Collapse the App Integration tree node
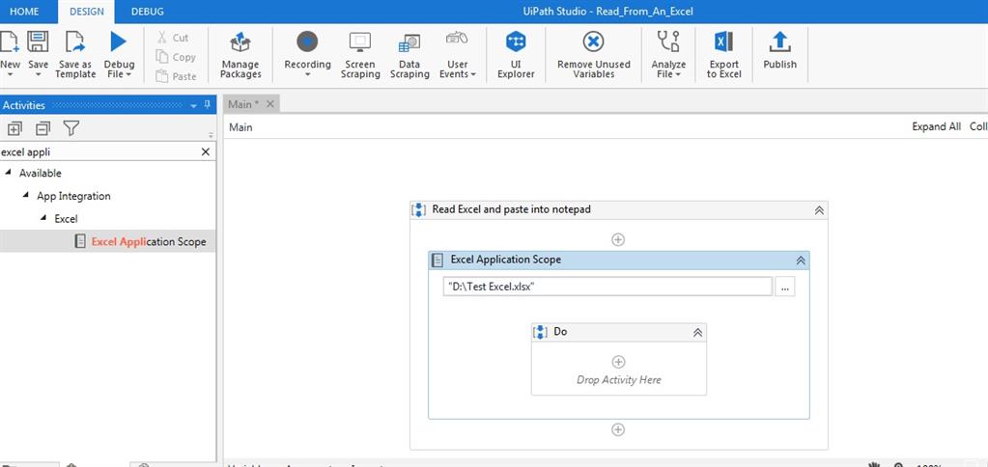 pos(25,196)
